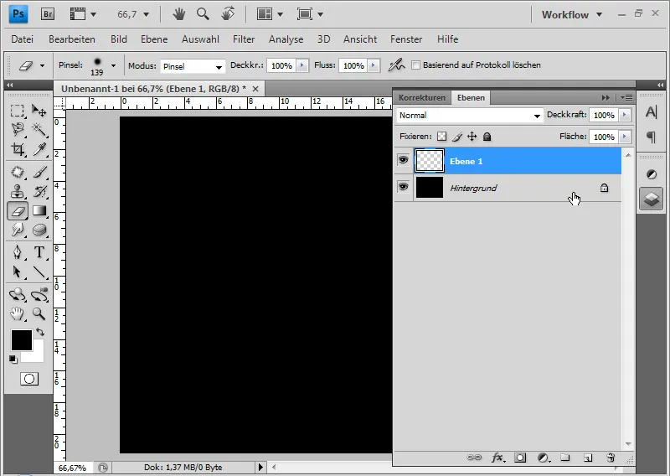
Task: Enable Basierend auf Protokoll löschen checkbox
Action: [415, 65]
